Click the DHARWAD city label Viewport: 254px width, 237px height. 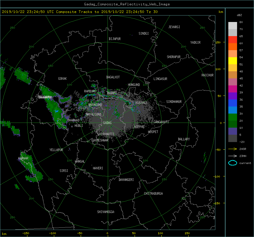(74, 120)
